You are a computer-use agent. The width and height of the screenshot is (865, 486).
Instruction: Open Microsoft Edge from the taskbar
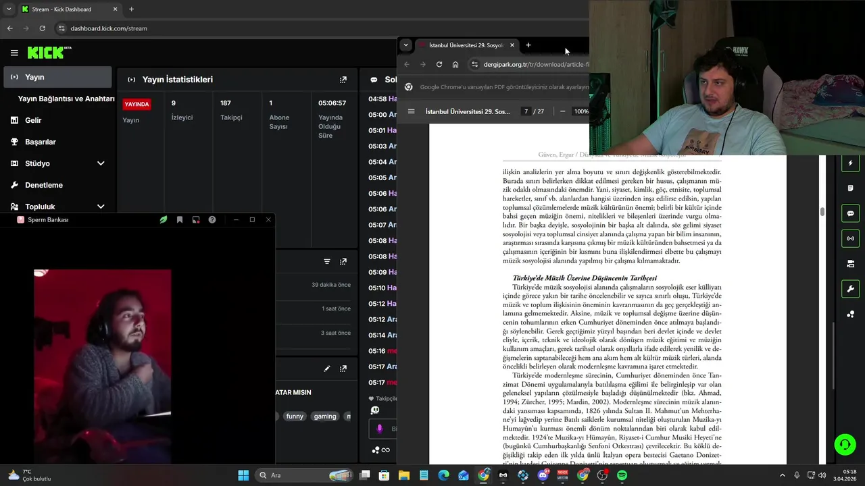point(443,475)
